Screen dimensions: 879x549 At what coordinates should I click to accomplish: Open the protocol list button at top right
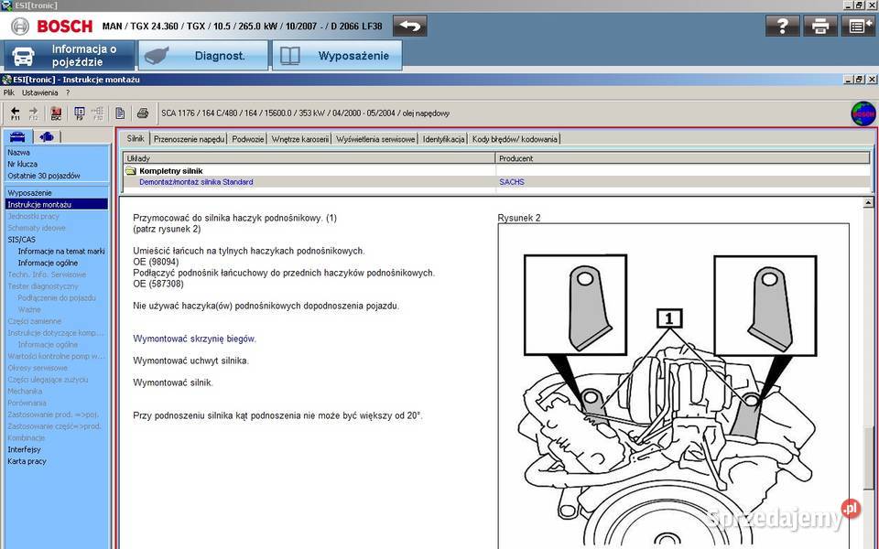tap(858, 26)
